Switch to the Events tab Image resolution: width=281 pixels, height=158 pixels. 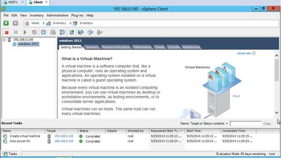[x=160, y=47]
